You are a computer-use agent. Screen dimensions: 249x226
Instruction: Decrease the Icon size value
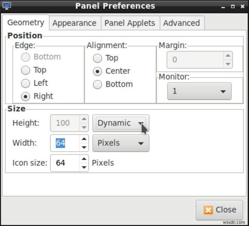84,167
